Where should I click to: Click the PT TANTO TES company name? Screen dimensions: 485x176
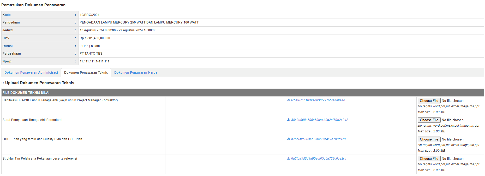[x=91, y=54]
